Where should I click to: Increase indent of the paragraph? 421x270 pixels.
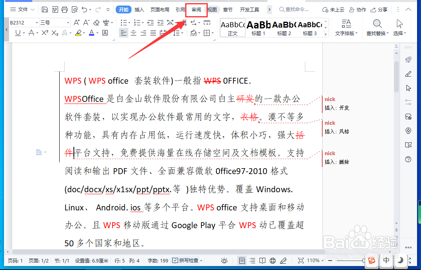tap(161, 22)
